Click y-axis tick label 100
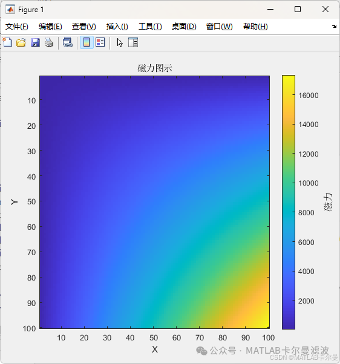 click(29, 328)
